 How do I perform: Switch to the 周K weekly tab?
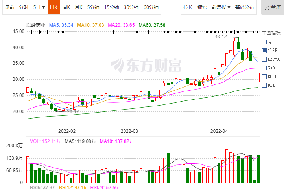click(66, 7)
